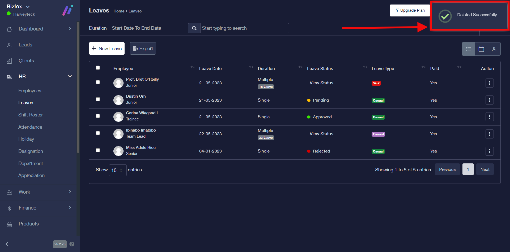Go to Attendance in sidebar
The height and width of the screenshot is (252, 510).
coord(30,127)
